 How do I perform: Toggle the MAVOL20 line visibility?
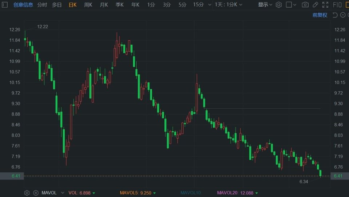(235, 193)
